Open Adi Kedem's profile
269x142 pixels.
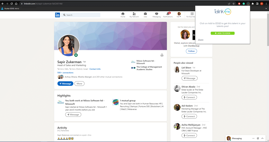point(187,106)
